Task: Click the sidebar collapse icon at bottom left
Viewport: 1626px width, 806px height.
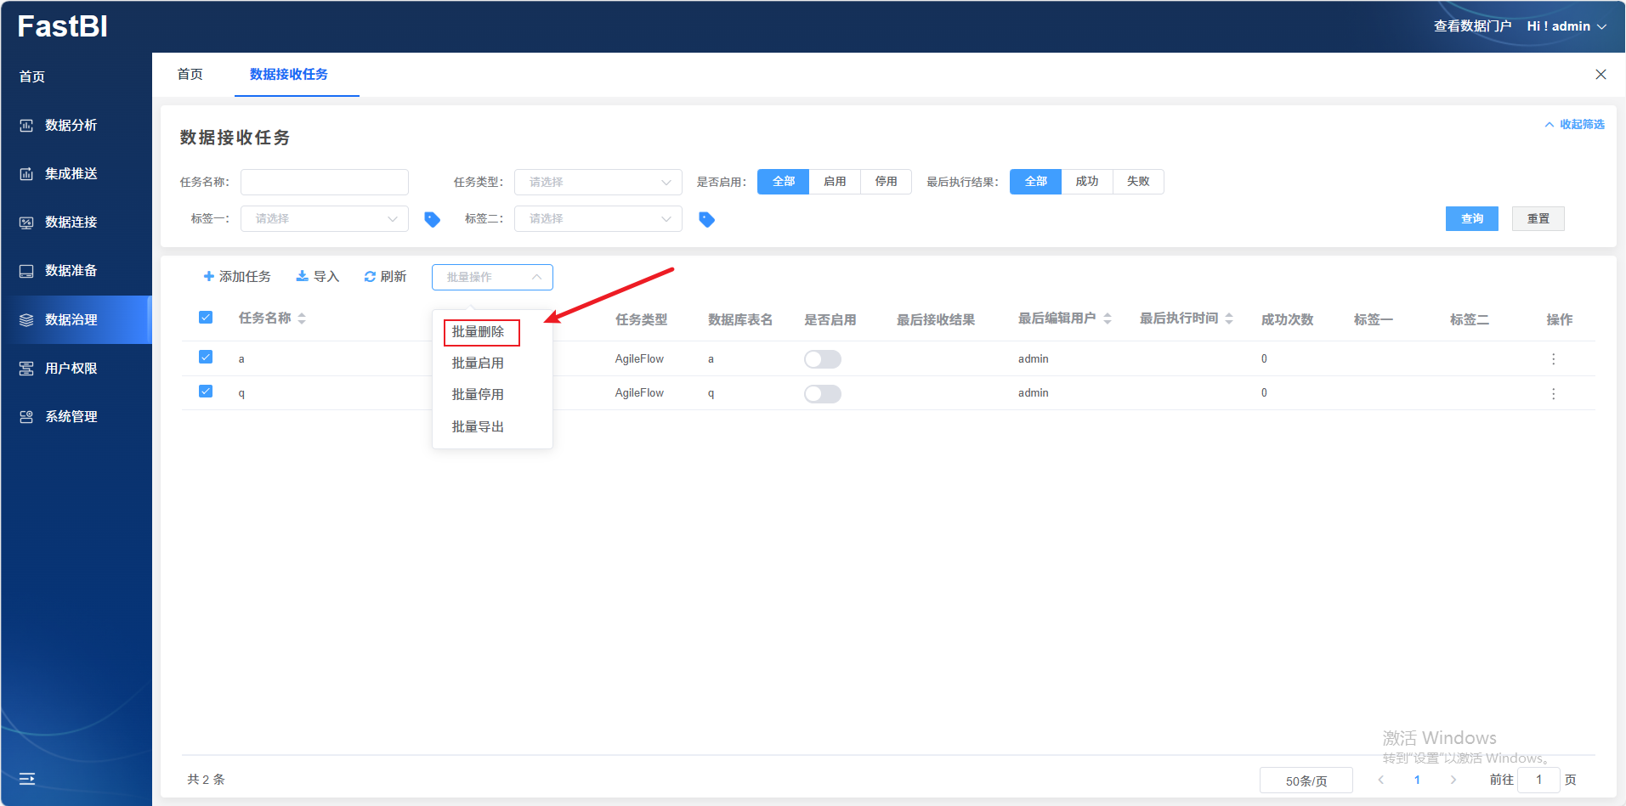Action: coord(27,778)
